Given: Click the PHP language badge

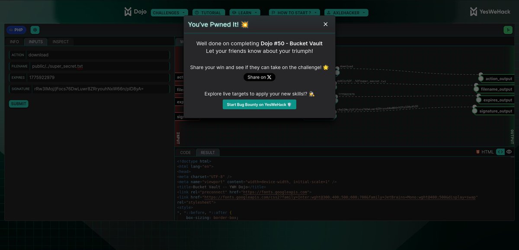Looking at the screenshot, I should 16,30.
